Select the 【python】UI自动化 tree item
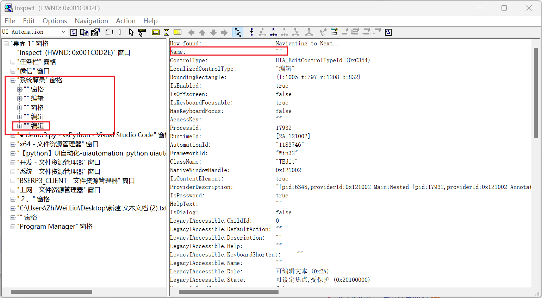 pos(92,153)
